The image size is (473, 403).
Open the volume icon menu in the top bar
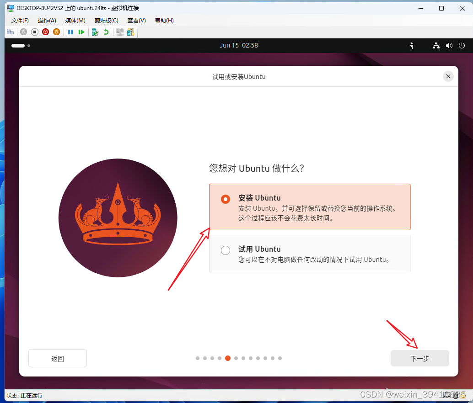[449, 45]
